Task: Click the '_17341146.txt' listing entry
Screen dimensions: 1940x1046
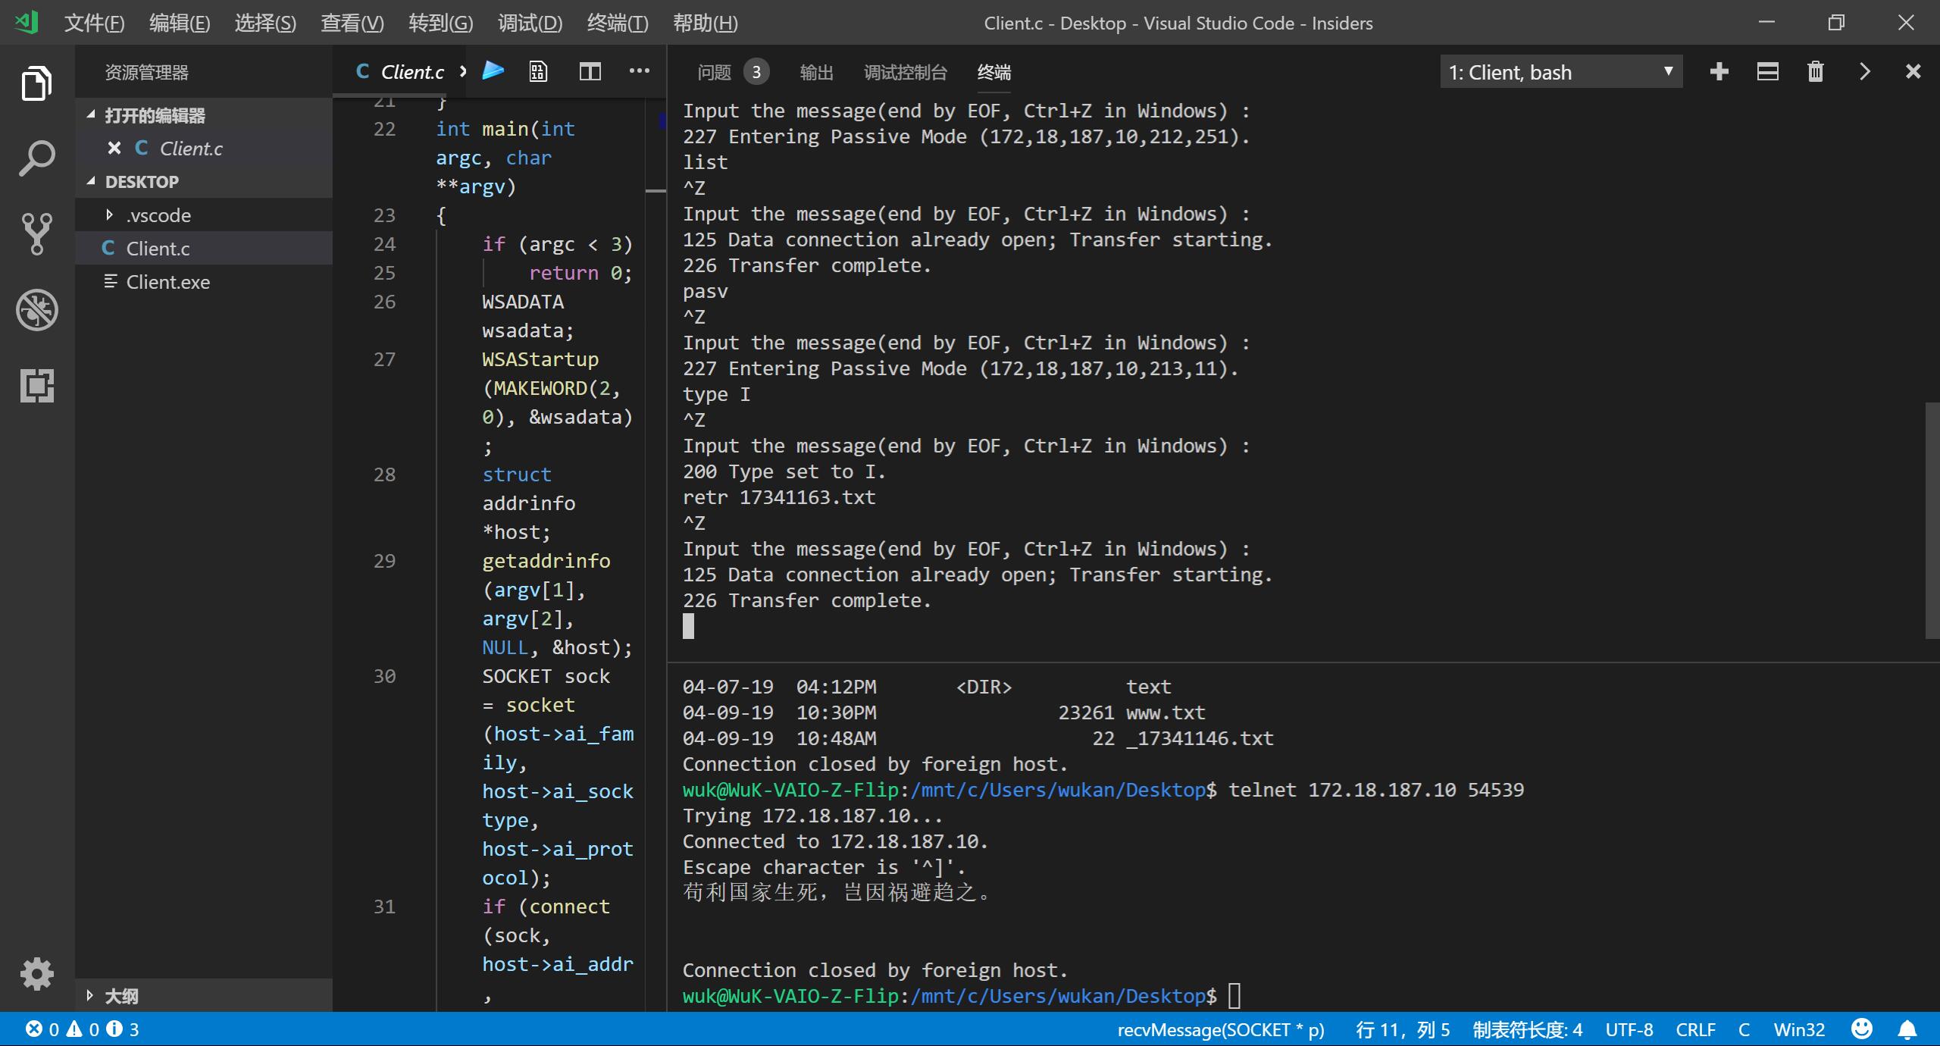Action: (1200, 738)
